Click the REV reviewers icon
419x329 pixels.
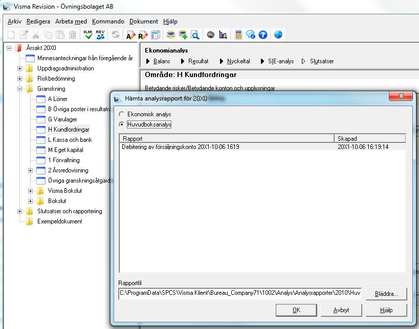100,35
